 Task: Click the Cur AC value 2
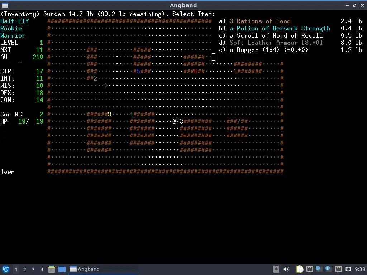42,114
